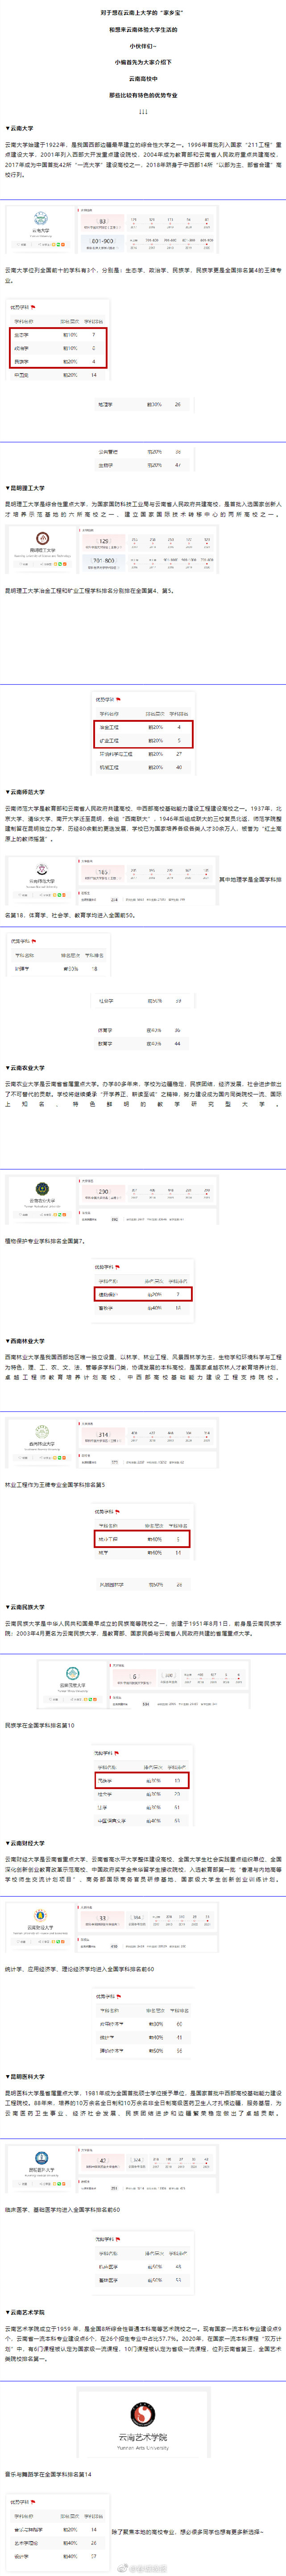Select the ▼云南财经大学 section heading
This screenshot has height=2576, width=286.
25,1842
